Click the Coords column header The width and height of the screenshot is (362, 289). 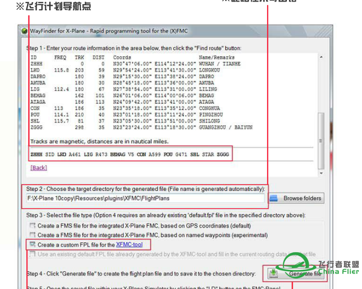pos(122,58)
